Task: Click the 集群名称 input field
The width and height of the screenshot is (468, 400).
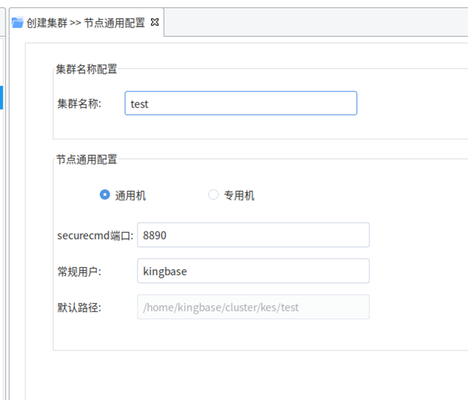Action: pyautogui.click(x=240, y=103)
